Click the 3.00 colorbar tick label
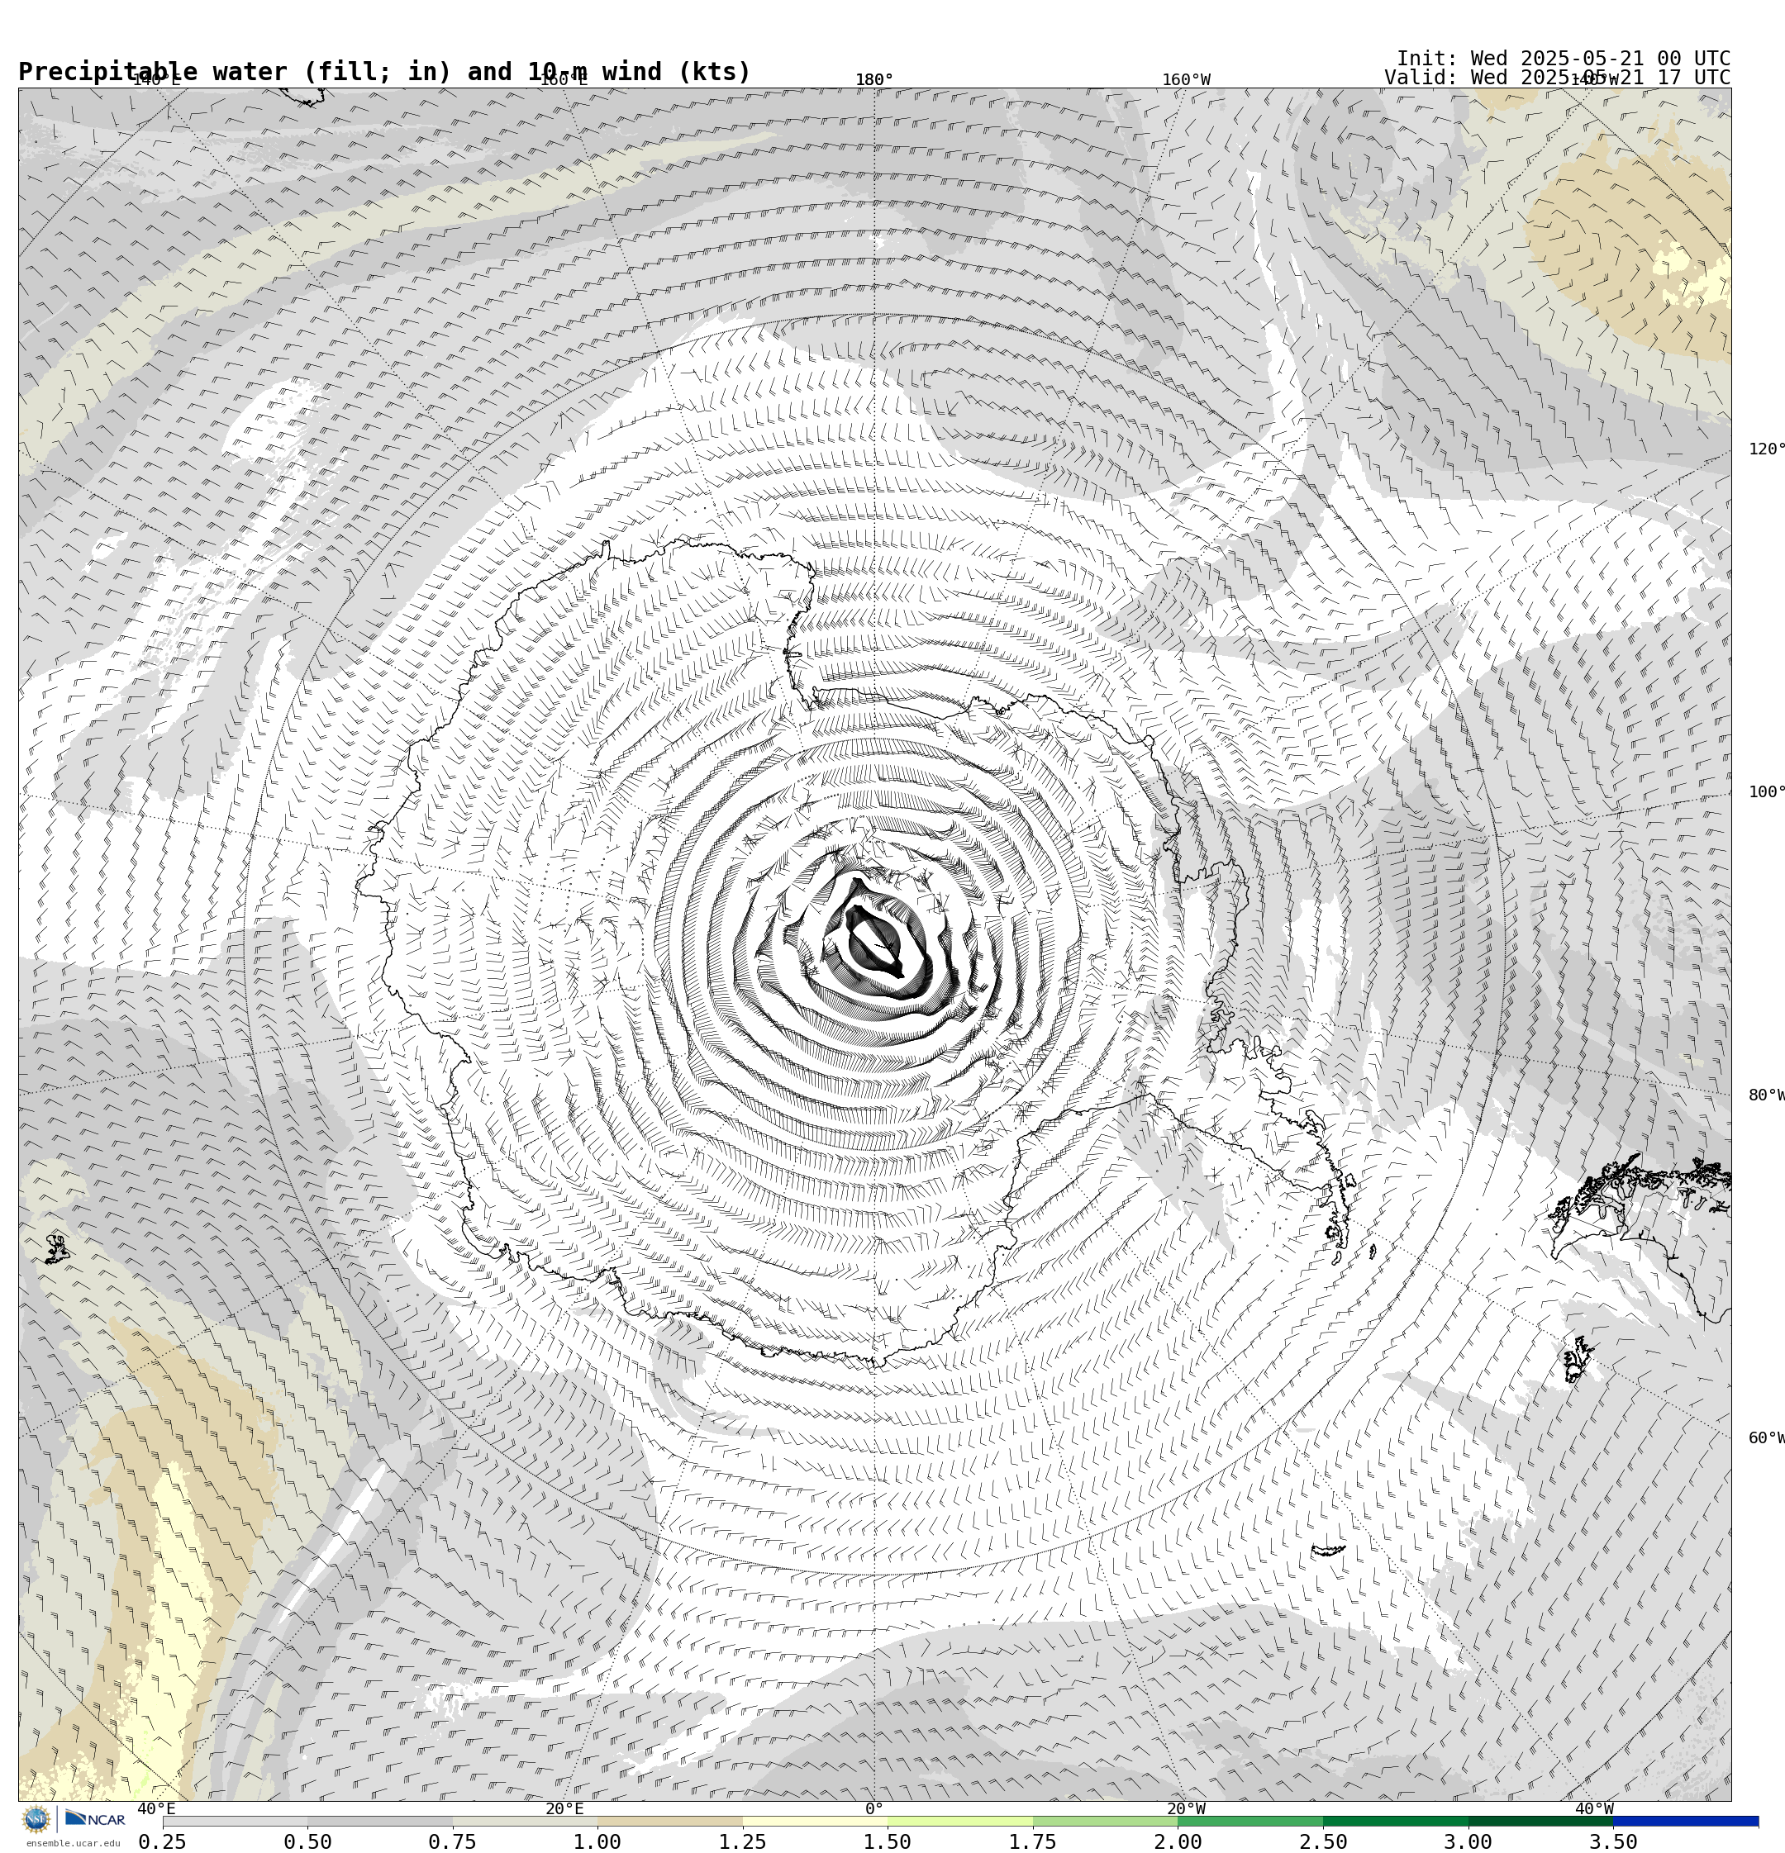Screen dimensions: 1785x1853 1467,1841
